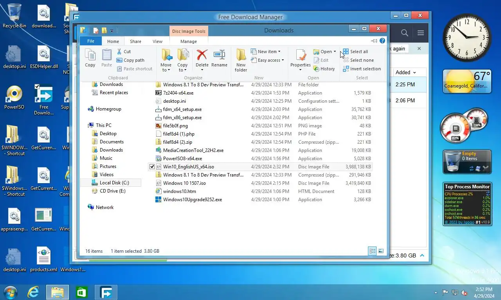This screenshot has width=501, height=300.
Task: Select the file Windows 10 1507.iso
Action: pyautogui.click(x=184, y=183)
